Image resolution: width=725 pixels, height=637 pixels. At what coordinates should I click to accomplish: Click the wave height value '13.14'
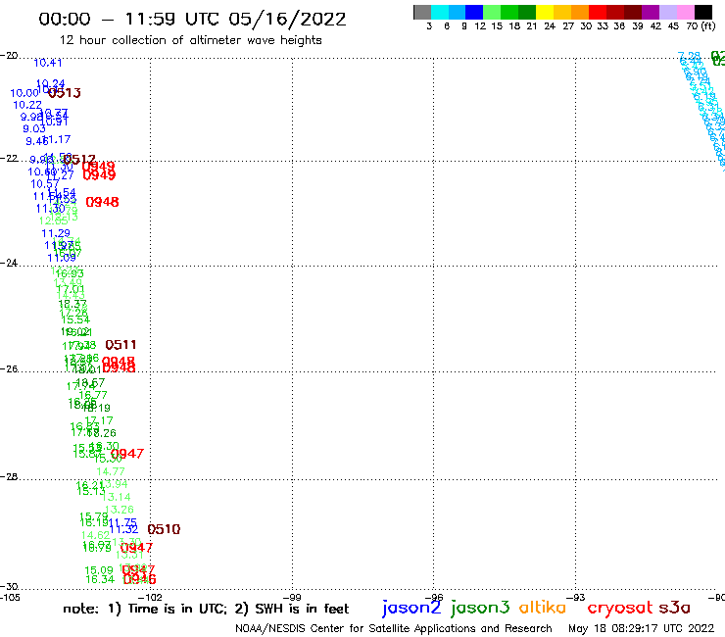click(x=117, y=497)
